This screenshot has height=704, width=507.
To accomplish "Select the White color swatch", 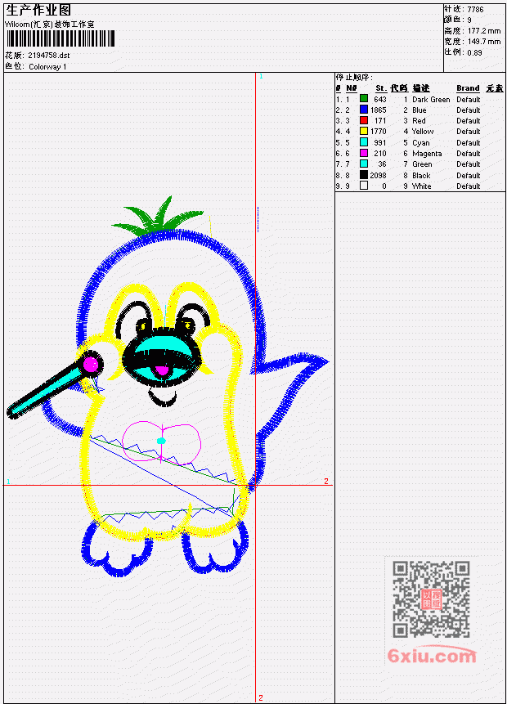I will (364, 186).
